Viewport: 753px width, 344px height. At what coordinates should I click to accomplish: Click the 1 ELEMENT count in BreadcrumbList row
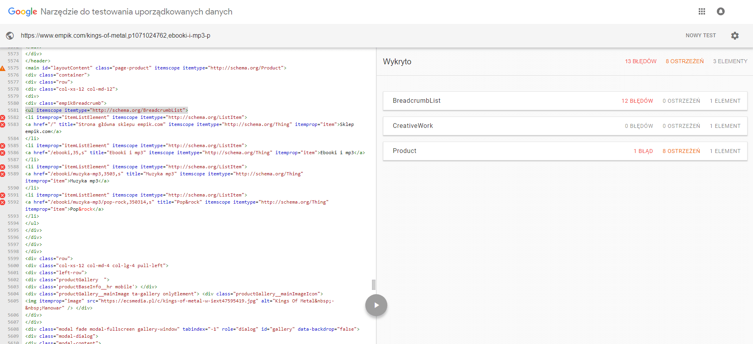coord(725,101)
